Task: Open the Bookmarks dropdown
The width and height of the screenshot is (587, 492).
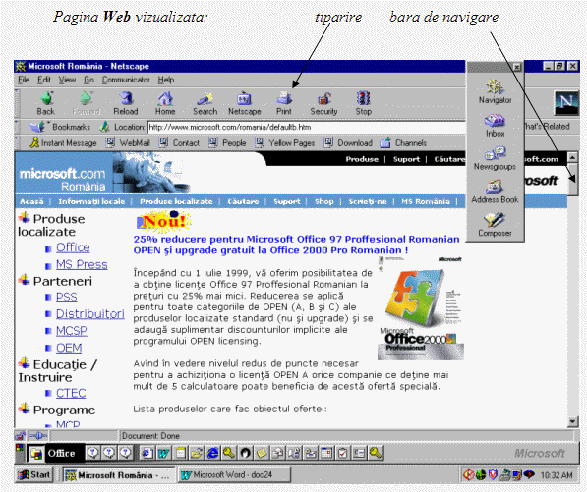Action: click(x=60, y=127)
